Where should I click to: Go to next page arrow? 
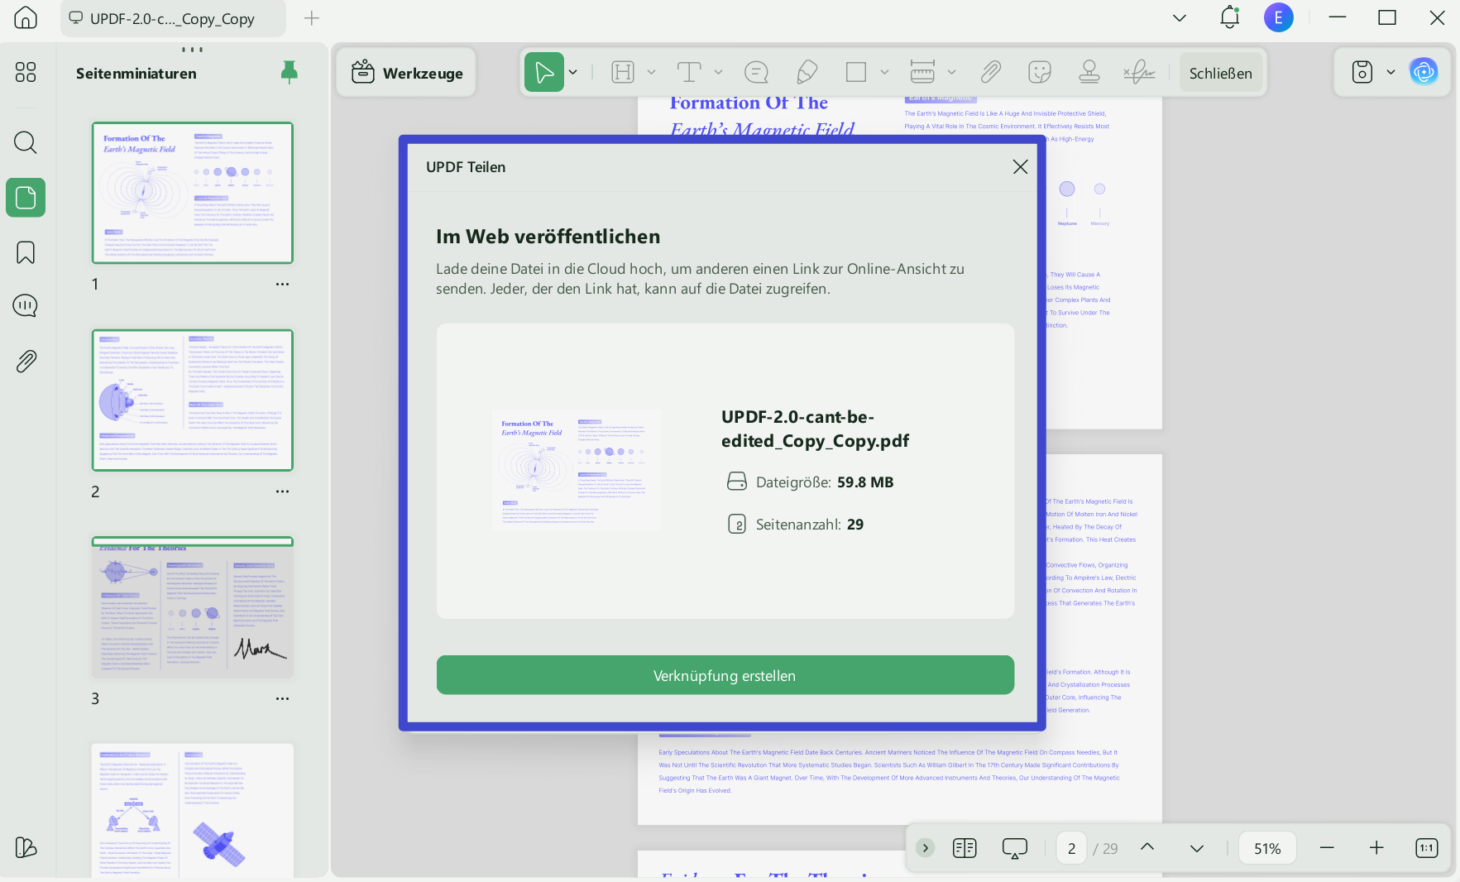coord(1197,848)
